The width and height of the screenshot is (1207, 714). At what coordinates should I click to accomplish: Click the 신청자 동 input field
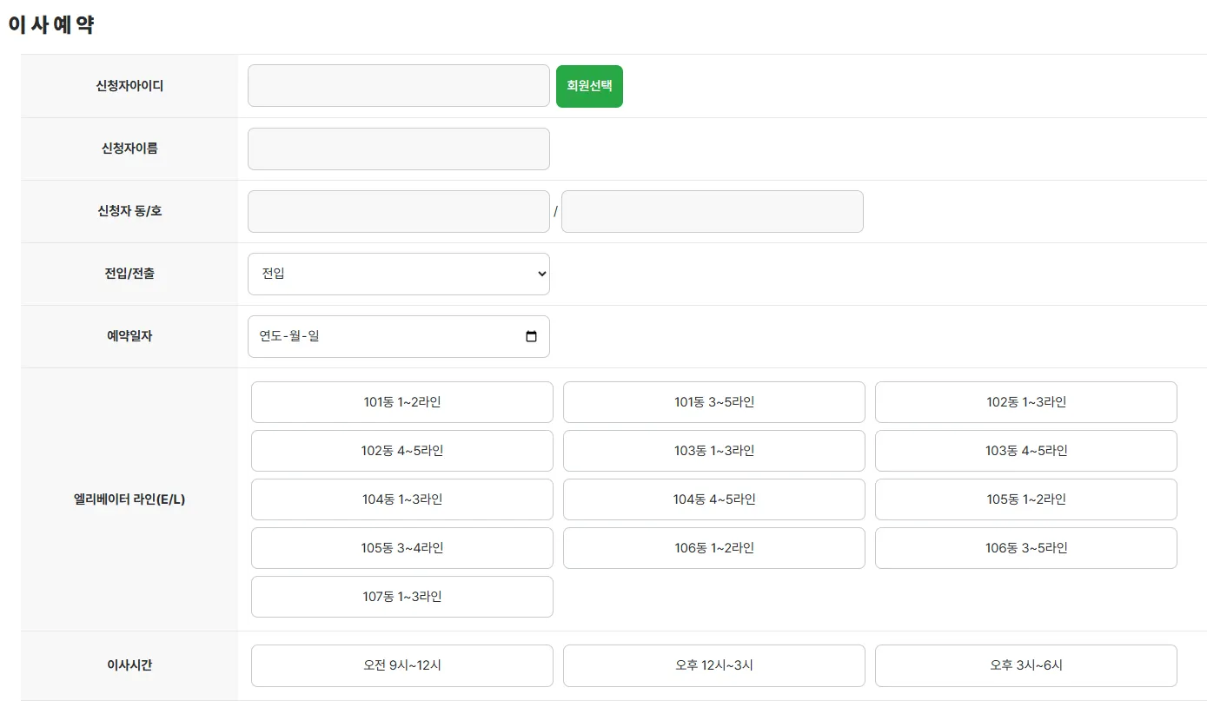(x=398, y=211)
